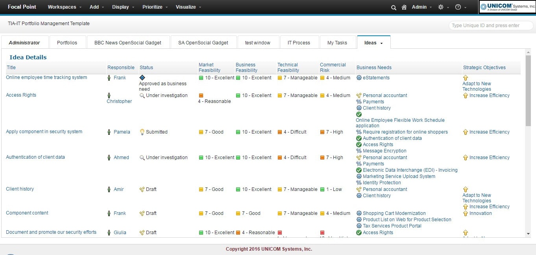
Task: Open Document and promote our security efforts
Action: [51, 232]
